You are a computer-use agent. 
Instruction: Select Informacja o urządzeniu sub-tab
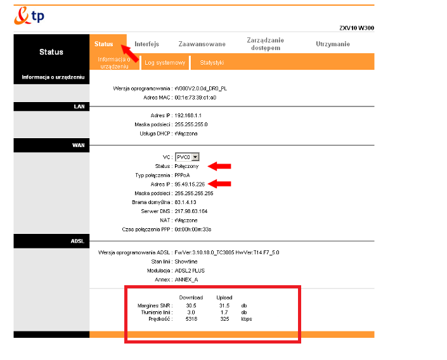(114, 62)
